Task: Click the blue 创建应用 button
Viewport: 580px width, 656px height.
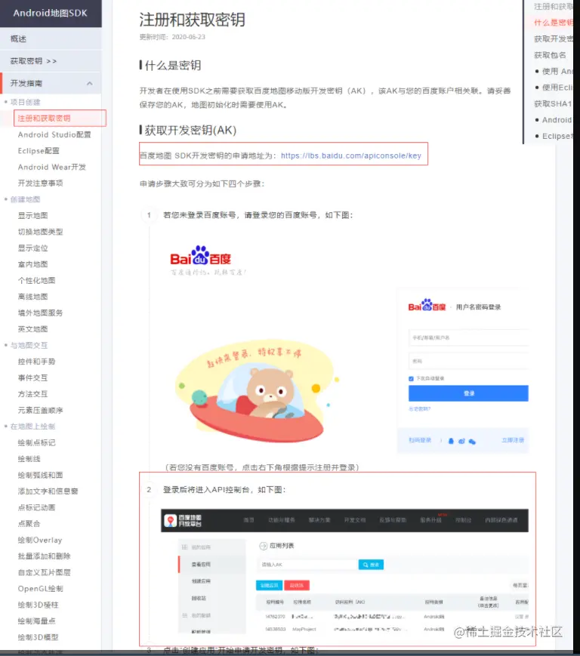Action: tap(269, 585)
